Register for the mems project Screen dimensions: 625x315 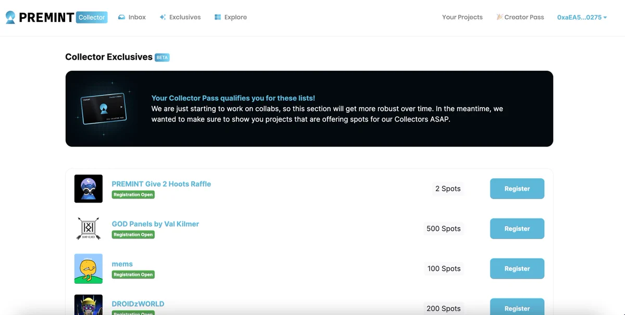pyautogui.click(x=517, y=269)
